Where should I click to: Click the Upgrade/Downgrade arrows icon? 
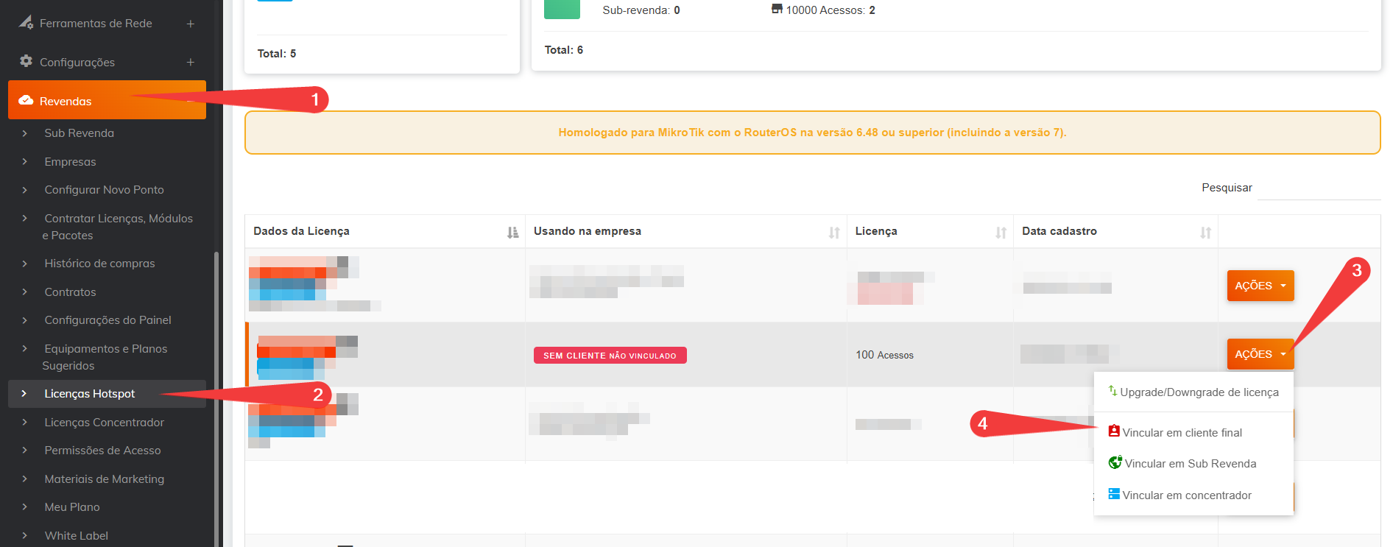pos(1112,391)
